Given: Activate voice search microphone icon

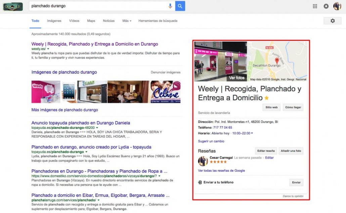Looking at the screenshot, I should click(170, 6).
